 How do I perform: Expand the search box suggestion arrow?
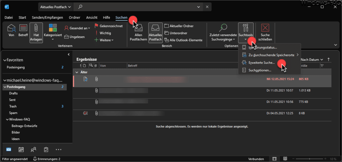[x=198, y=7]
